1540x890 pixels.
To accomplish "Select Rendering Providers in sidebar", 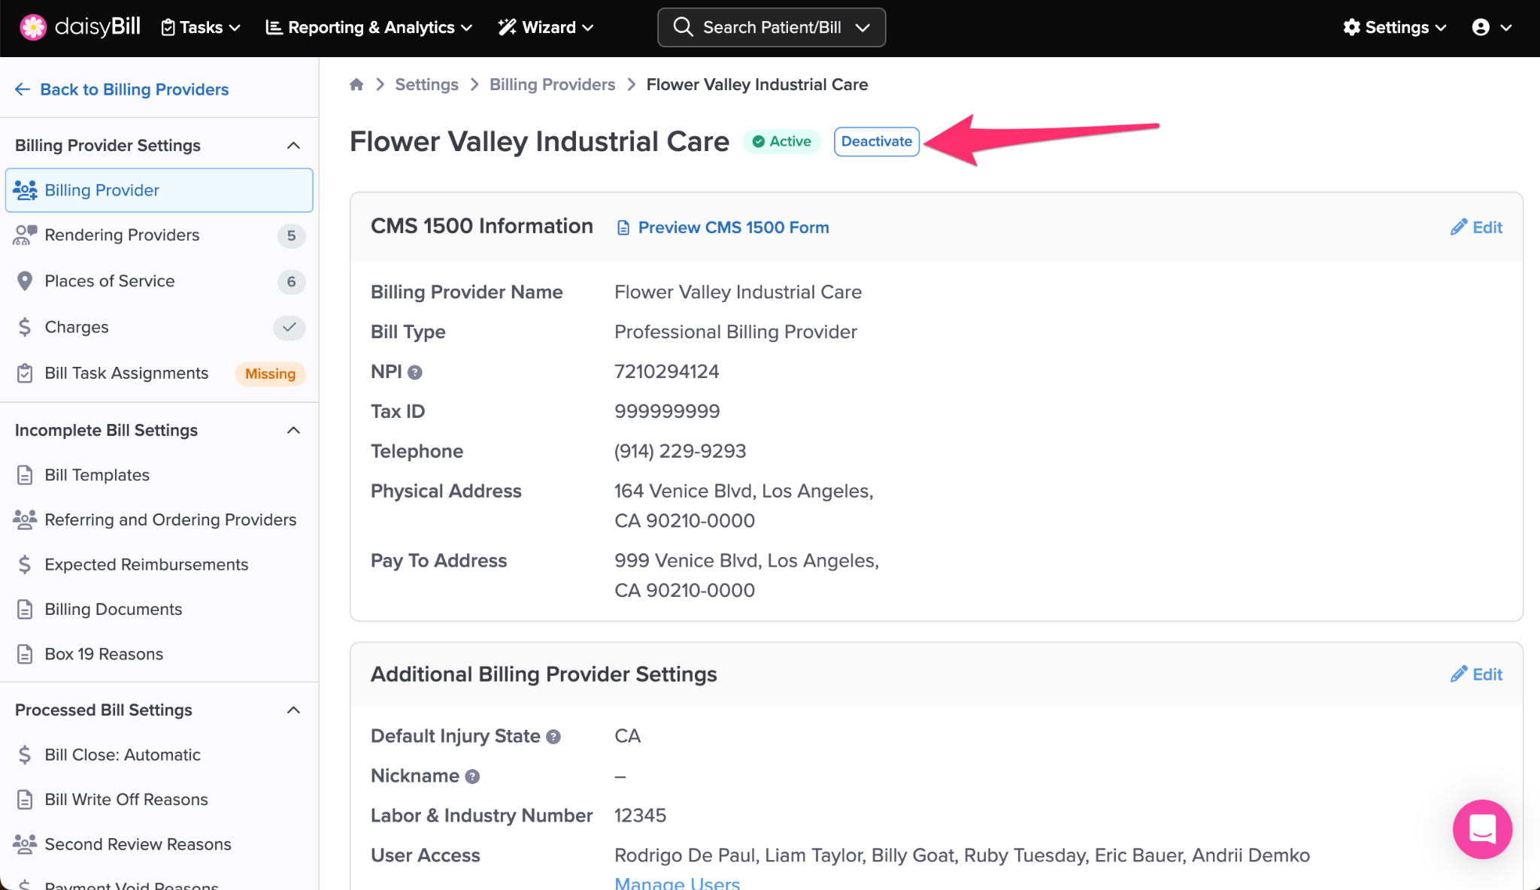I will coord(122,235).
